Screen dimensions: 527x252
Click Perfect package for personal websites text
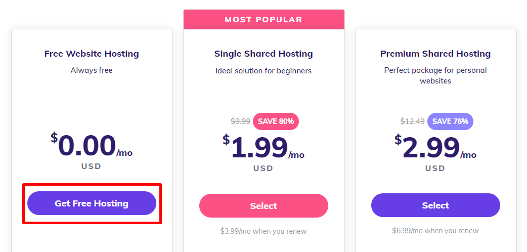click(435, 76)
